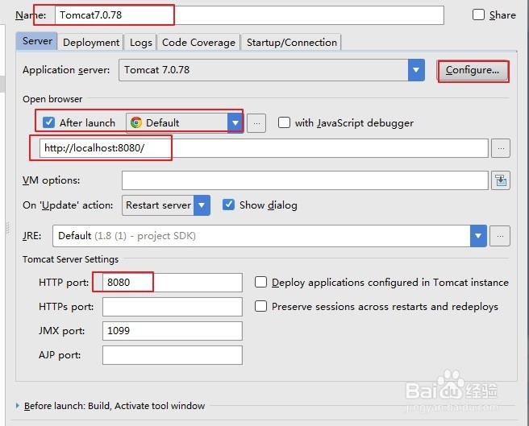Click the URL field ellipsis button
529x426 pixels.
click(501, 148)
